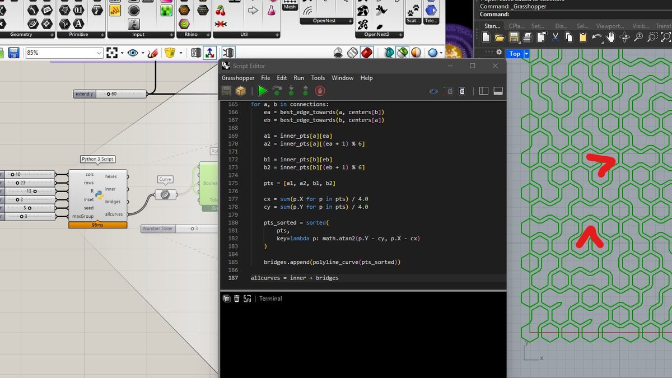Adjust the extend y number slider
This screenshot has width=672, height=378.
[110, 94]
